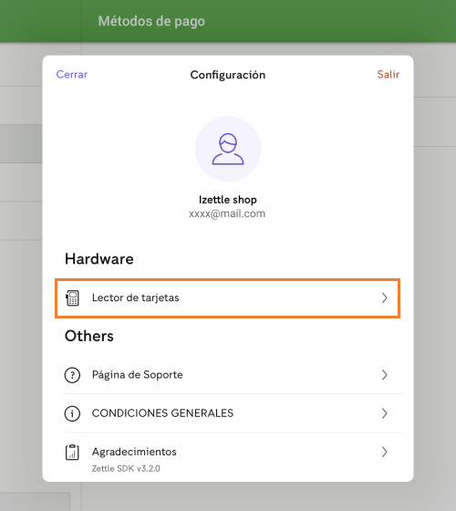Close settings with Cerrar
Viewport: 456px width, 511px height.
72,74
